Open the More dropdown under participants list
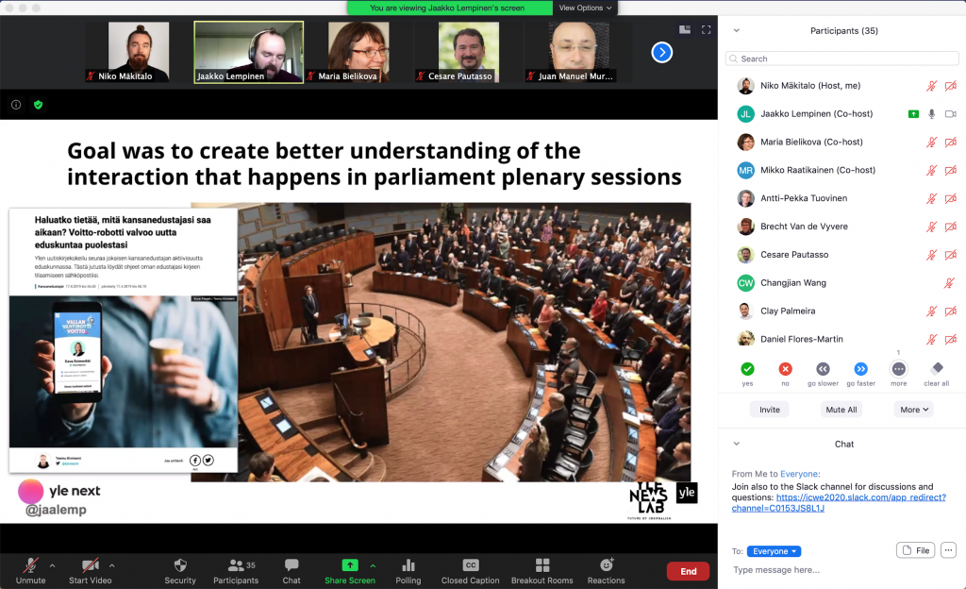This screenshot has height=589, width=966. coord(914,410)
